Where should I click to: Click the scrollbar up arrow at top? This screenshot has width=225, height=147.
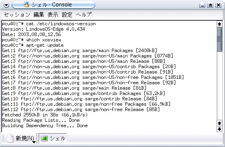[219, 24]
